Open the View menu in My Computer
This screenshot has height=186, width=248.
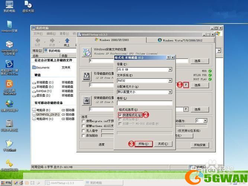(64, 34)
